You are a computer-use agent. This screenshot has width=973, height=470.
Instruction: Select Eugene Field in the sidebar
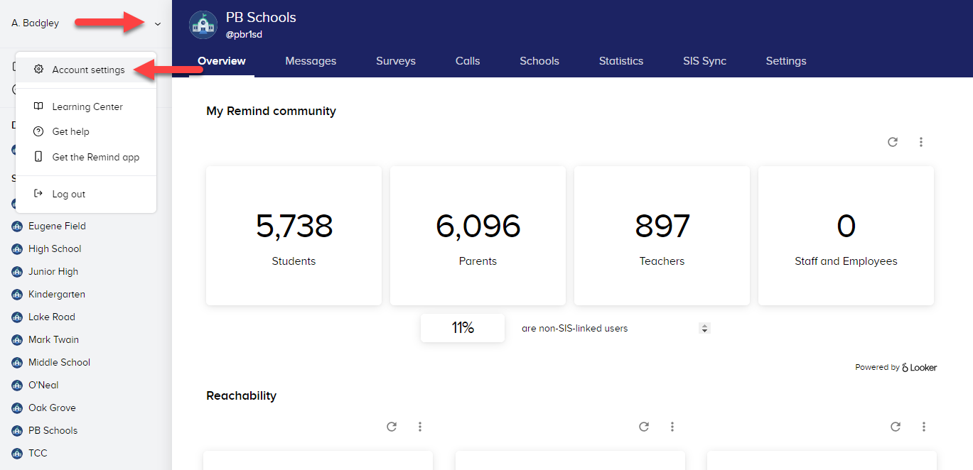point(57,226)
